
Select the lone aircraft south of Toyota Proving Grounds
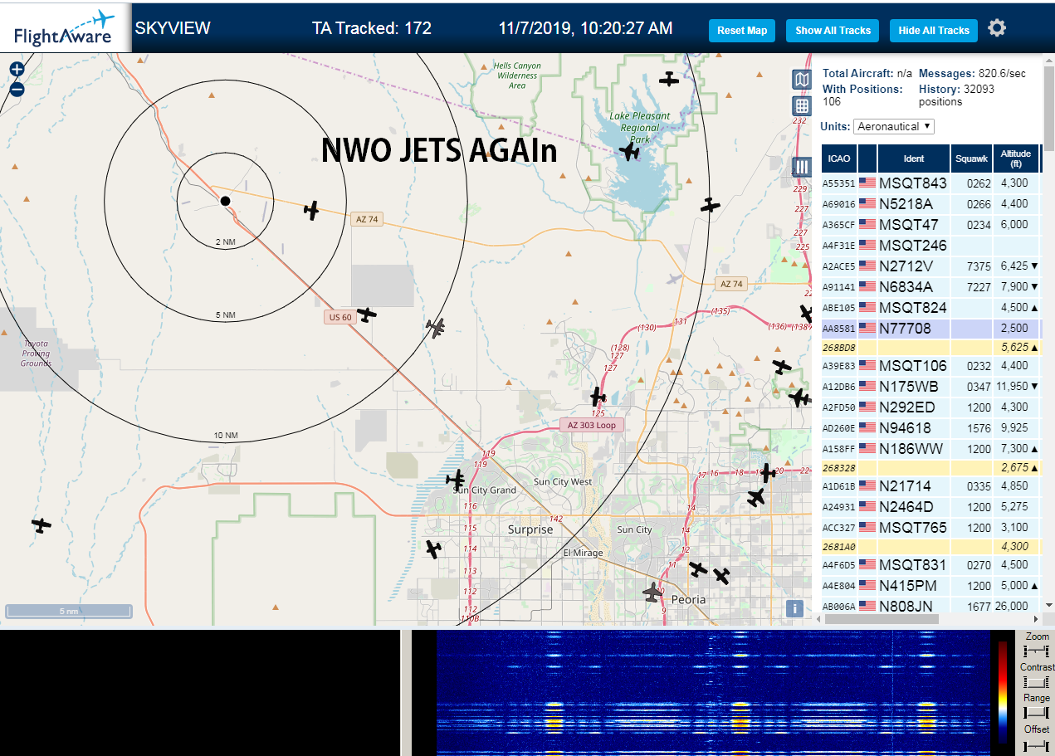coord(42,524)
